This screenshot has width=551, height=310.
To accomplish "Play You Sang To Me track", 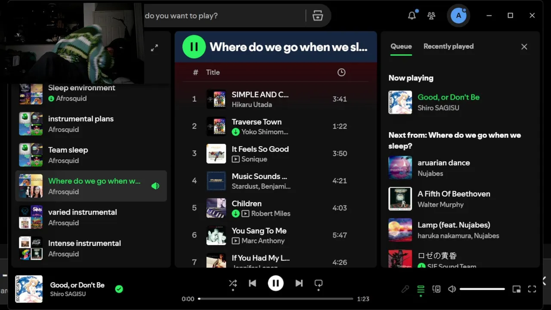I will pos(275,235).
